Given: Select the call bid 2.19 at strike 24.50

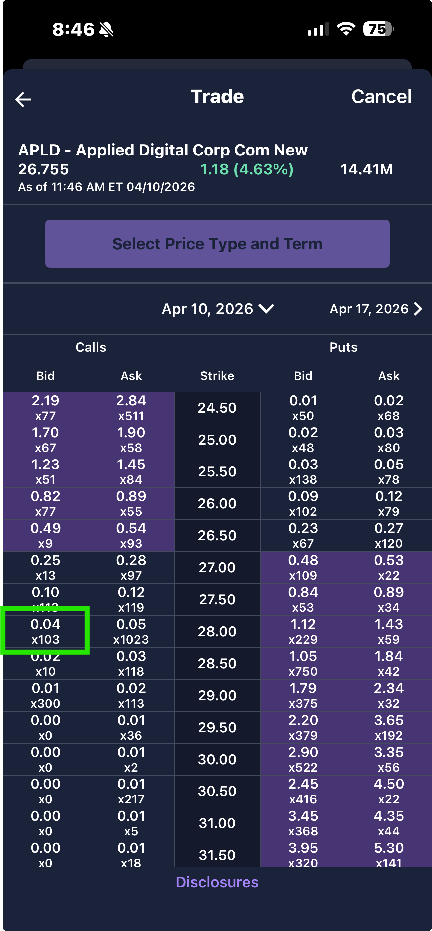Looking at the screenshot, I should [x=45, y=407].
